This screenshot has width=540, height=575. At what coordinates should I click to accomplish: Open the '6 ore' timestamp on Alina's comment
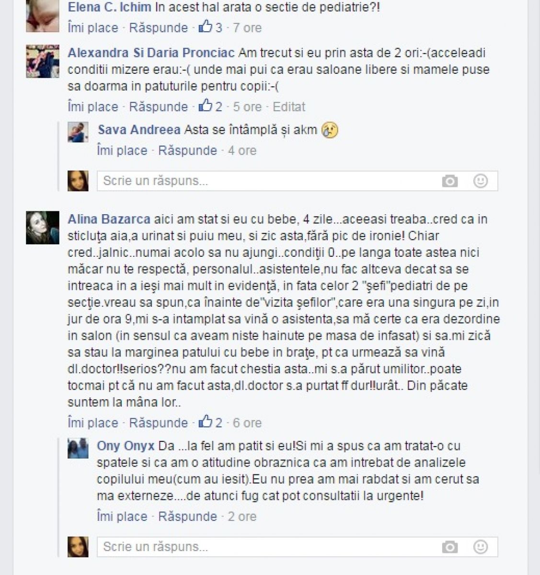tap(247, 423)
